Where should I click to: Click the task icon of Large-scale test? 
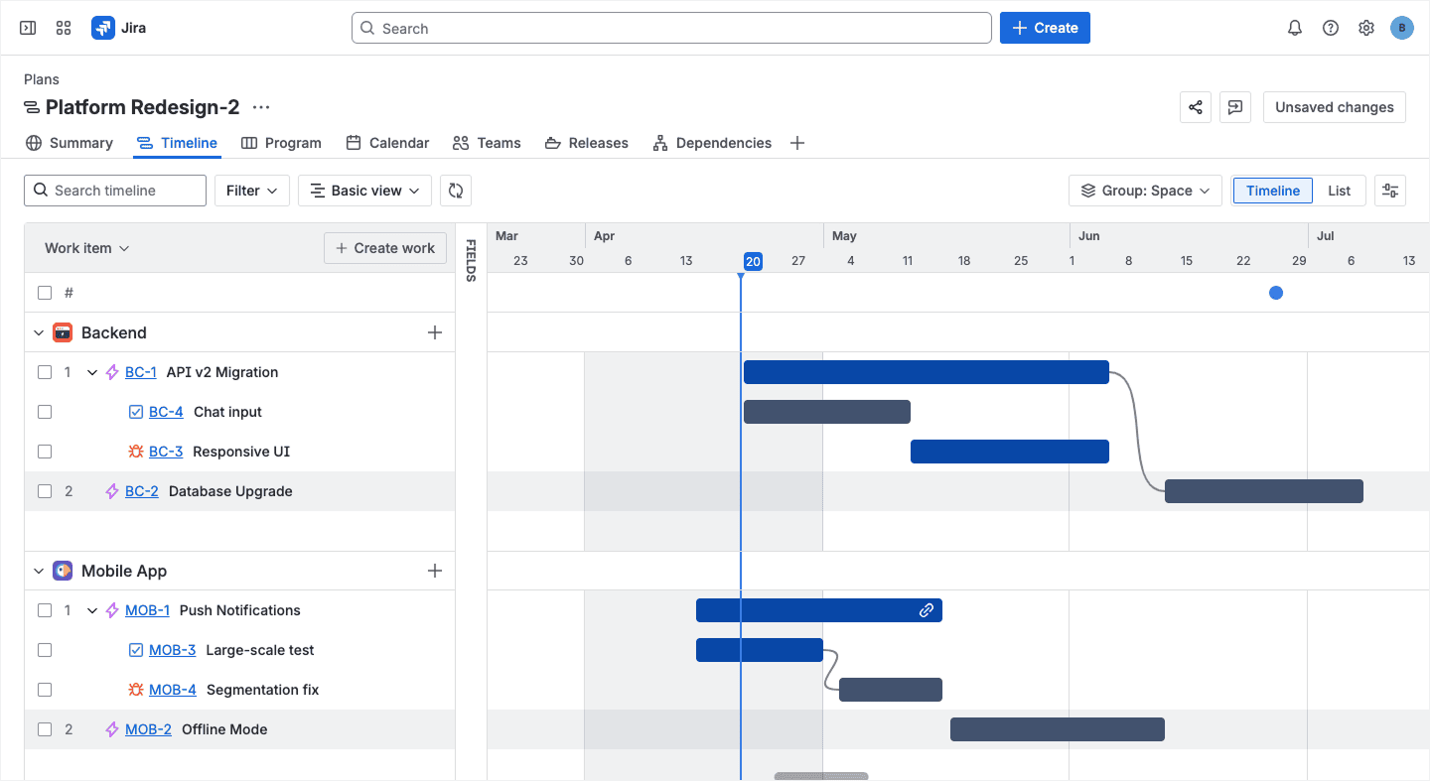click(136, 650)
